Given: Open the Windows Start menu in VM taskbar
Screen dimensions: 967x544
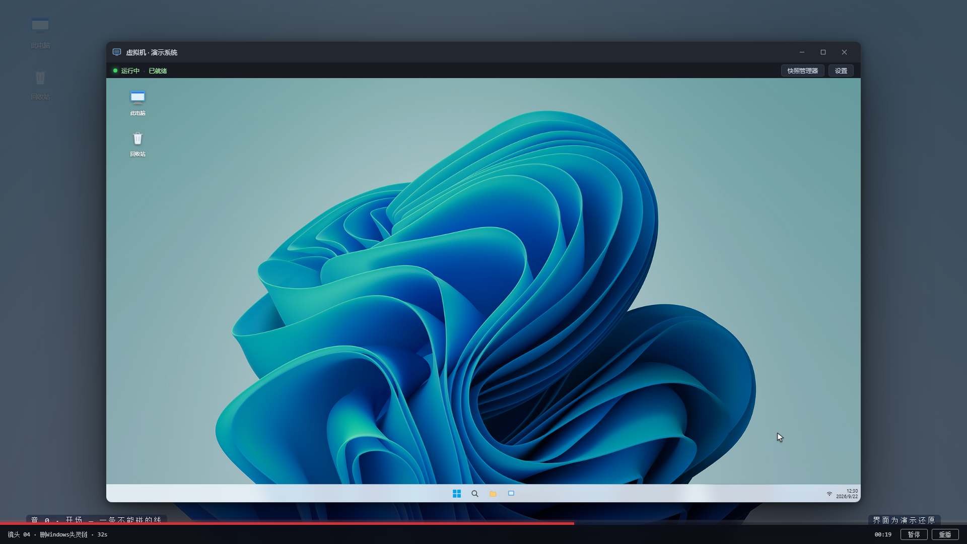Looking at the screenshot, I should tap(457, 494).
